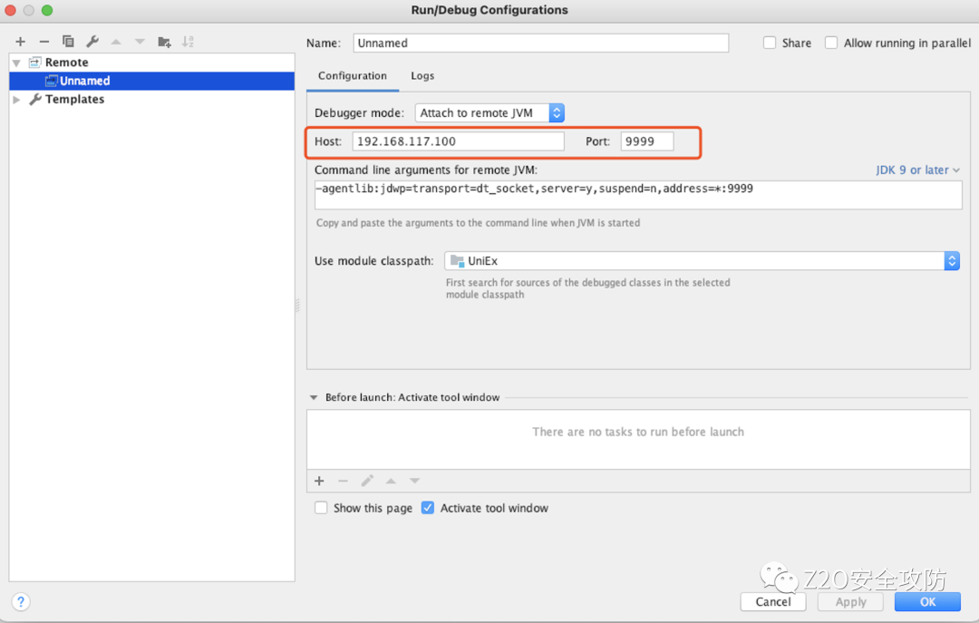Screen dimensions: 979x623
Task: Select the Remote item in the tree
Action: coord(66,63)
